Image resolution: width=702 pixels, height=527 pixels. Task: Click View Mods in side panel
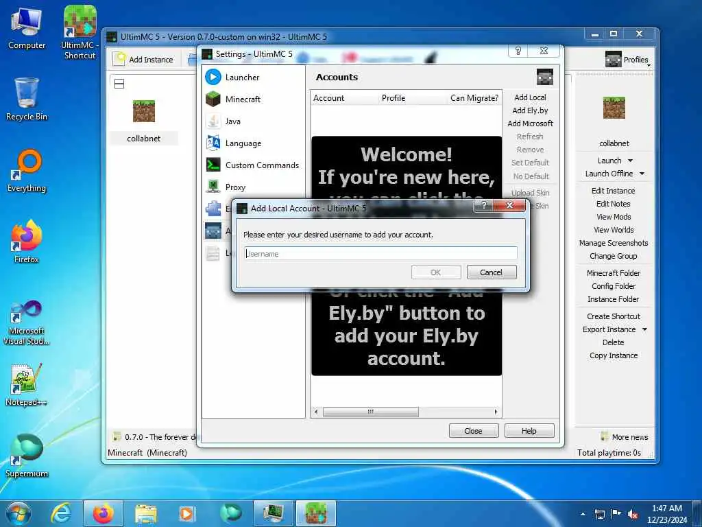[x=614, y=216]
